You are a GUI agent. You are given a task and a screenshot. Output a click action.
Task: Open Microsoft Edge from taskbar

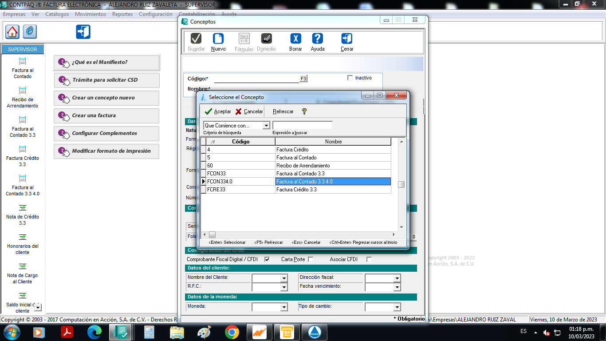(x=94, y=332)
